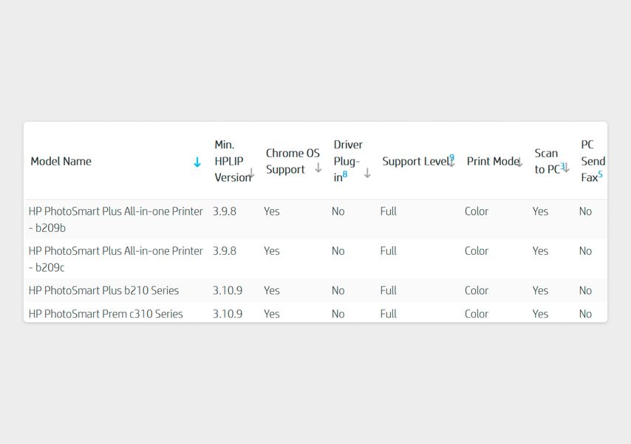This screenshot has height=444, width=631.
Task: Click Chrome OS 'Yes' in b210 row
Action: pyautogui.click(x=272, y=290)
